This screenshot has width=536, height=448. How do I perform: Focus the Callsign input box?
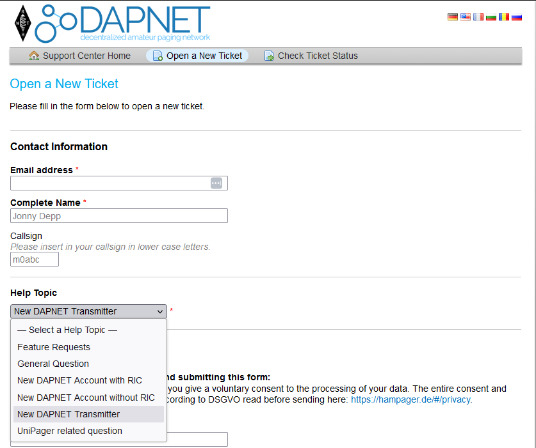pos(35,259)
